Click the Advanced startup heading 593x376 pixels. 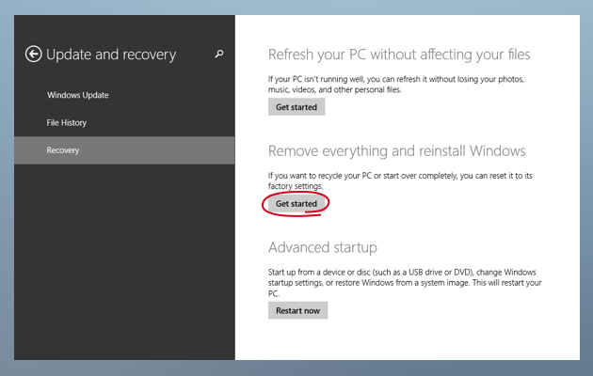323,247
